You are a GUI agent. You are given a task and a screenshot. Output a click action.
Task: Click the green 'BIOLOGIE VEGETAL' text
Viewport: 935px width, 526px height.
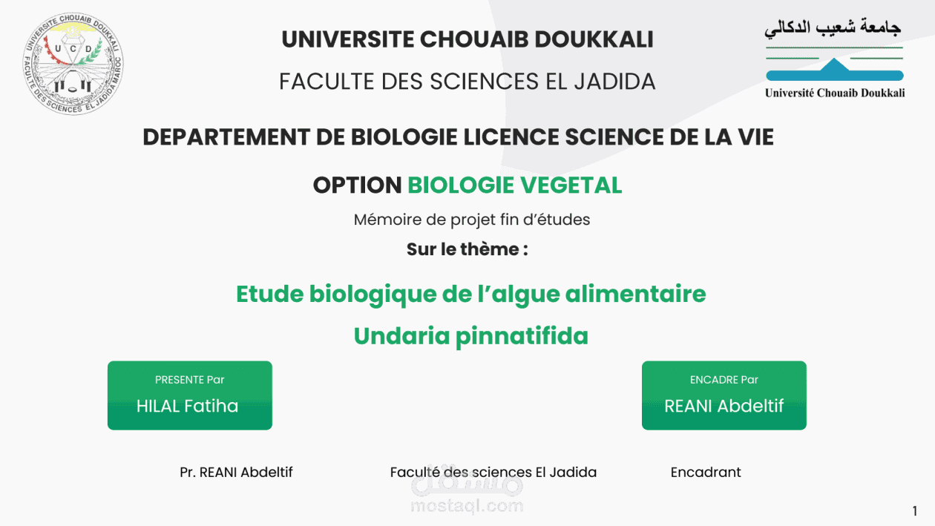(514, 185)
